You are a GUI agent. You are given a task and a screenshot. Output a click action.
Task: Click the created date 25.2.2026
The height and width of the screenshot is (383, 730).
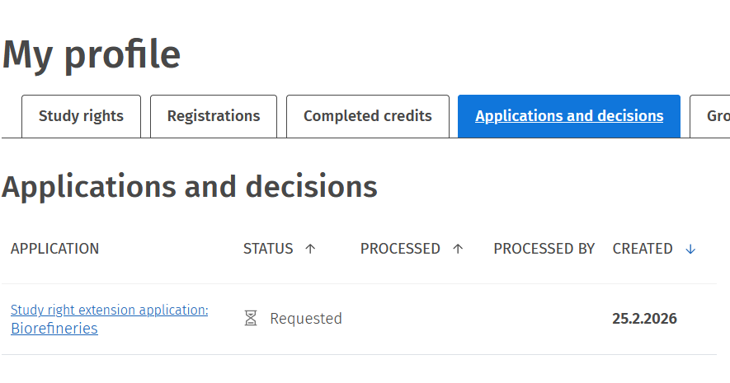[x=644, y=319]
